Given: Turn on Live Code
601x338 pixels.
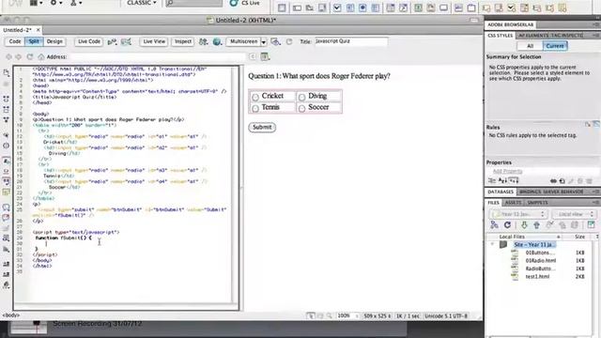Looking at the screenshot, I should click(89, 41).
